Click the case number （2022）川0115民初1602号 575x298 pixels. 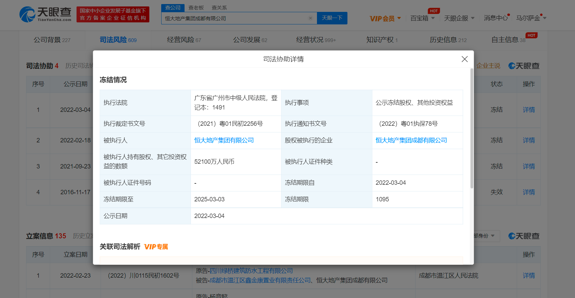142,276
